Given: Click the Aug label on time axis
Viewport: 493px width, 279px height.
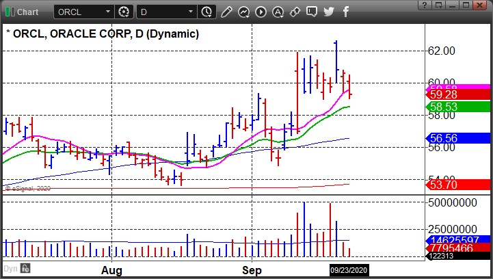Looking at the screenshot, I should [111, 270].
